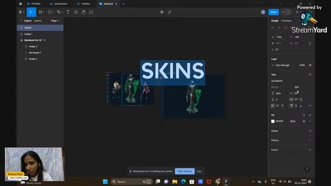Switch to the Untitled file tab
Viewport: 331px width, 186px height.
(84, 4)
